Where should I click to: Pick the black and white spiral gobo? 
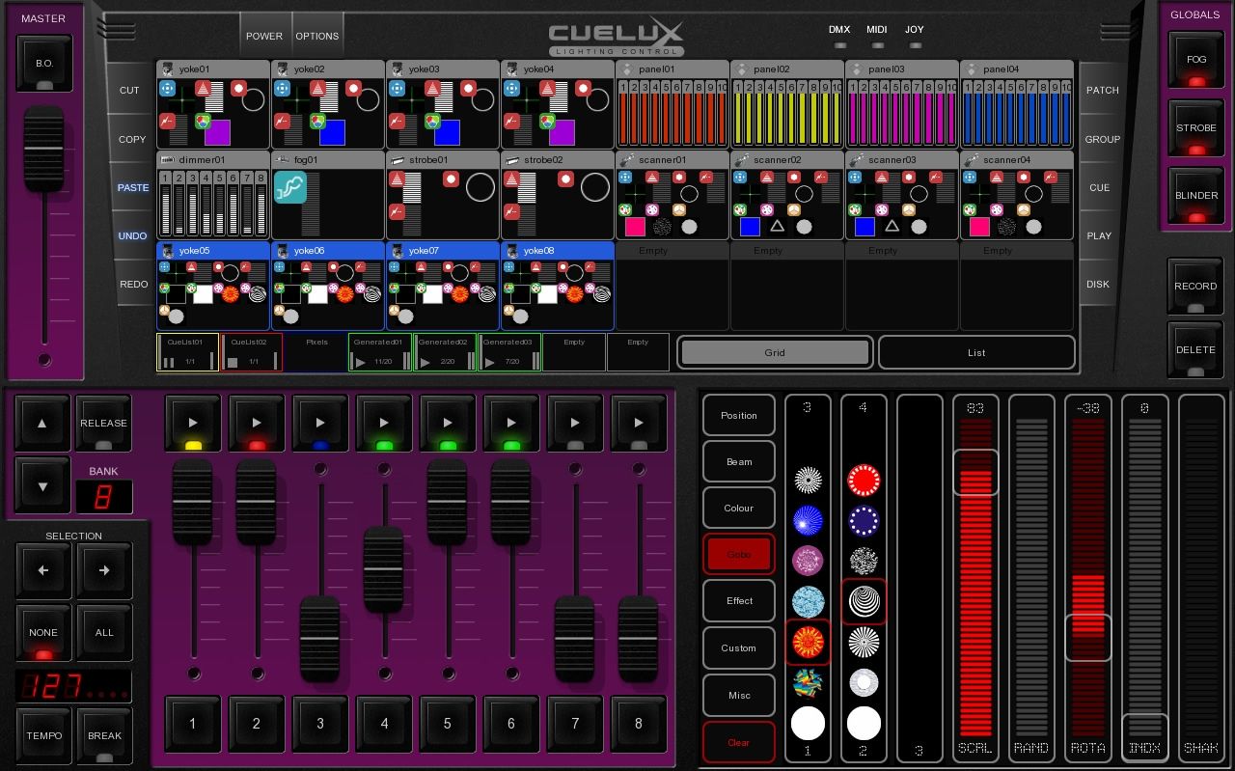[x=864, y=602]
